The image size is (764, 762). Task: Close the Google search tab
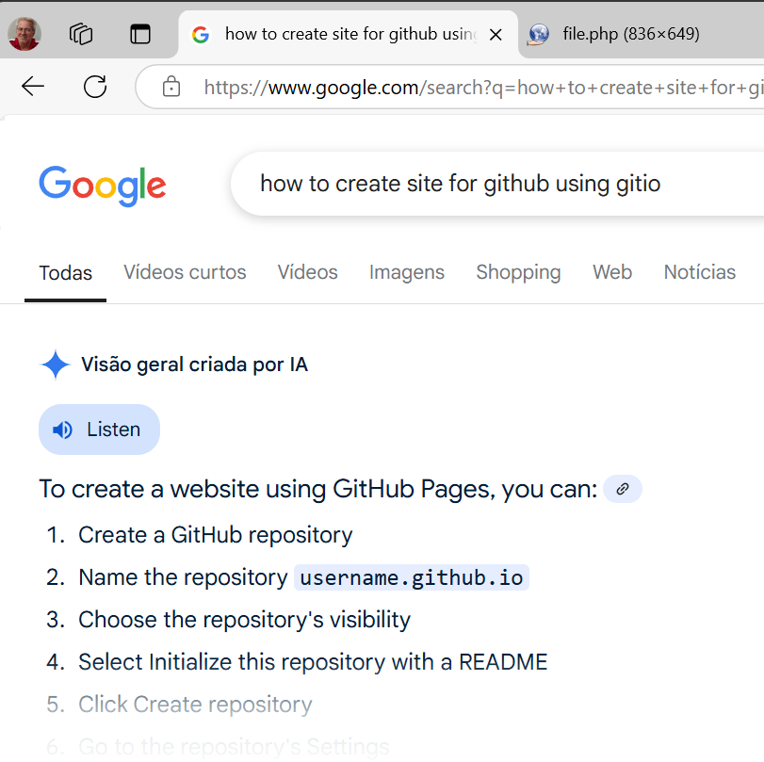point(496,35)
